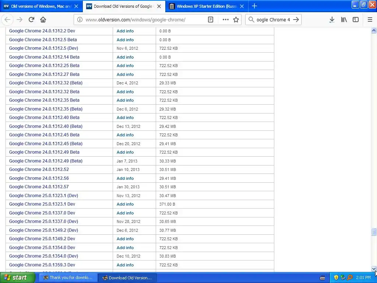This screenshot has height=283, width=377.
Task: Click Add info for Chrome 25.0.1359.3 Dev
Action: point(125,265)
